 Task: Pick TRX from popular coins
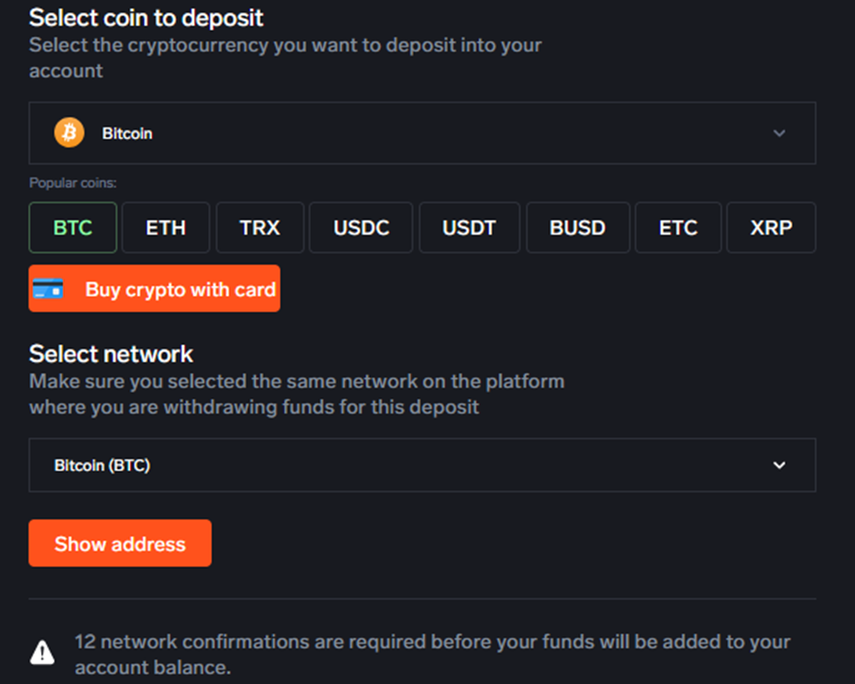coord(260,227)
